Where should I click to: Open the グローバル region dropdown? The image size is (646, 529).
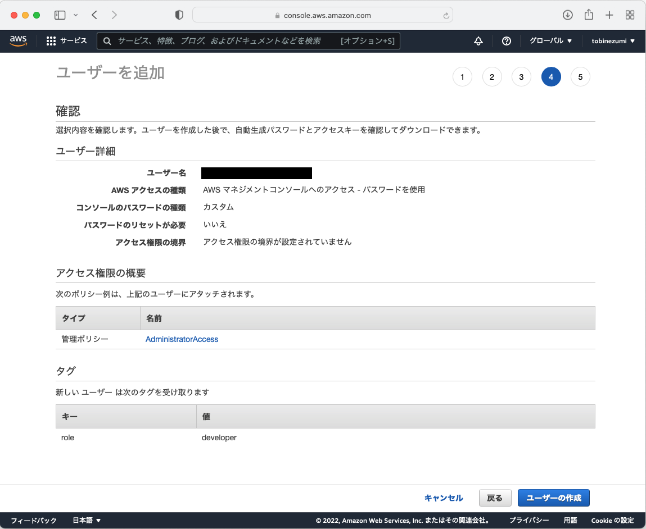click(550, 41)
